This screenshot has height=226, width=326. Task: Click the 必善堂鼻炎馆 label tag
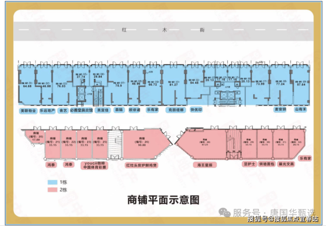coord(81,111)
